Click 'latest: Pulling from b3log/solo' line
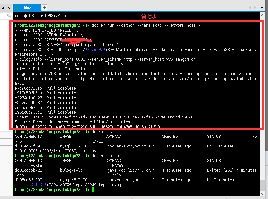 click(50, 69)
